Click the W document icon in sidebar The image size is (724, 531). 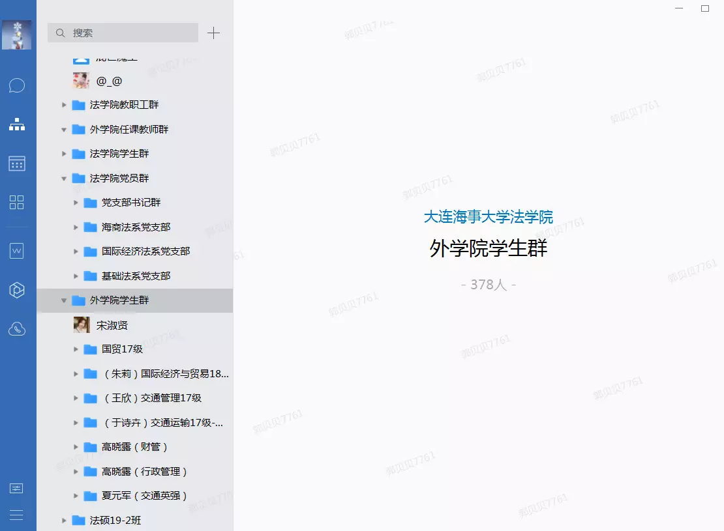pyautogui.click(x=17, y=251)
